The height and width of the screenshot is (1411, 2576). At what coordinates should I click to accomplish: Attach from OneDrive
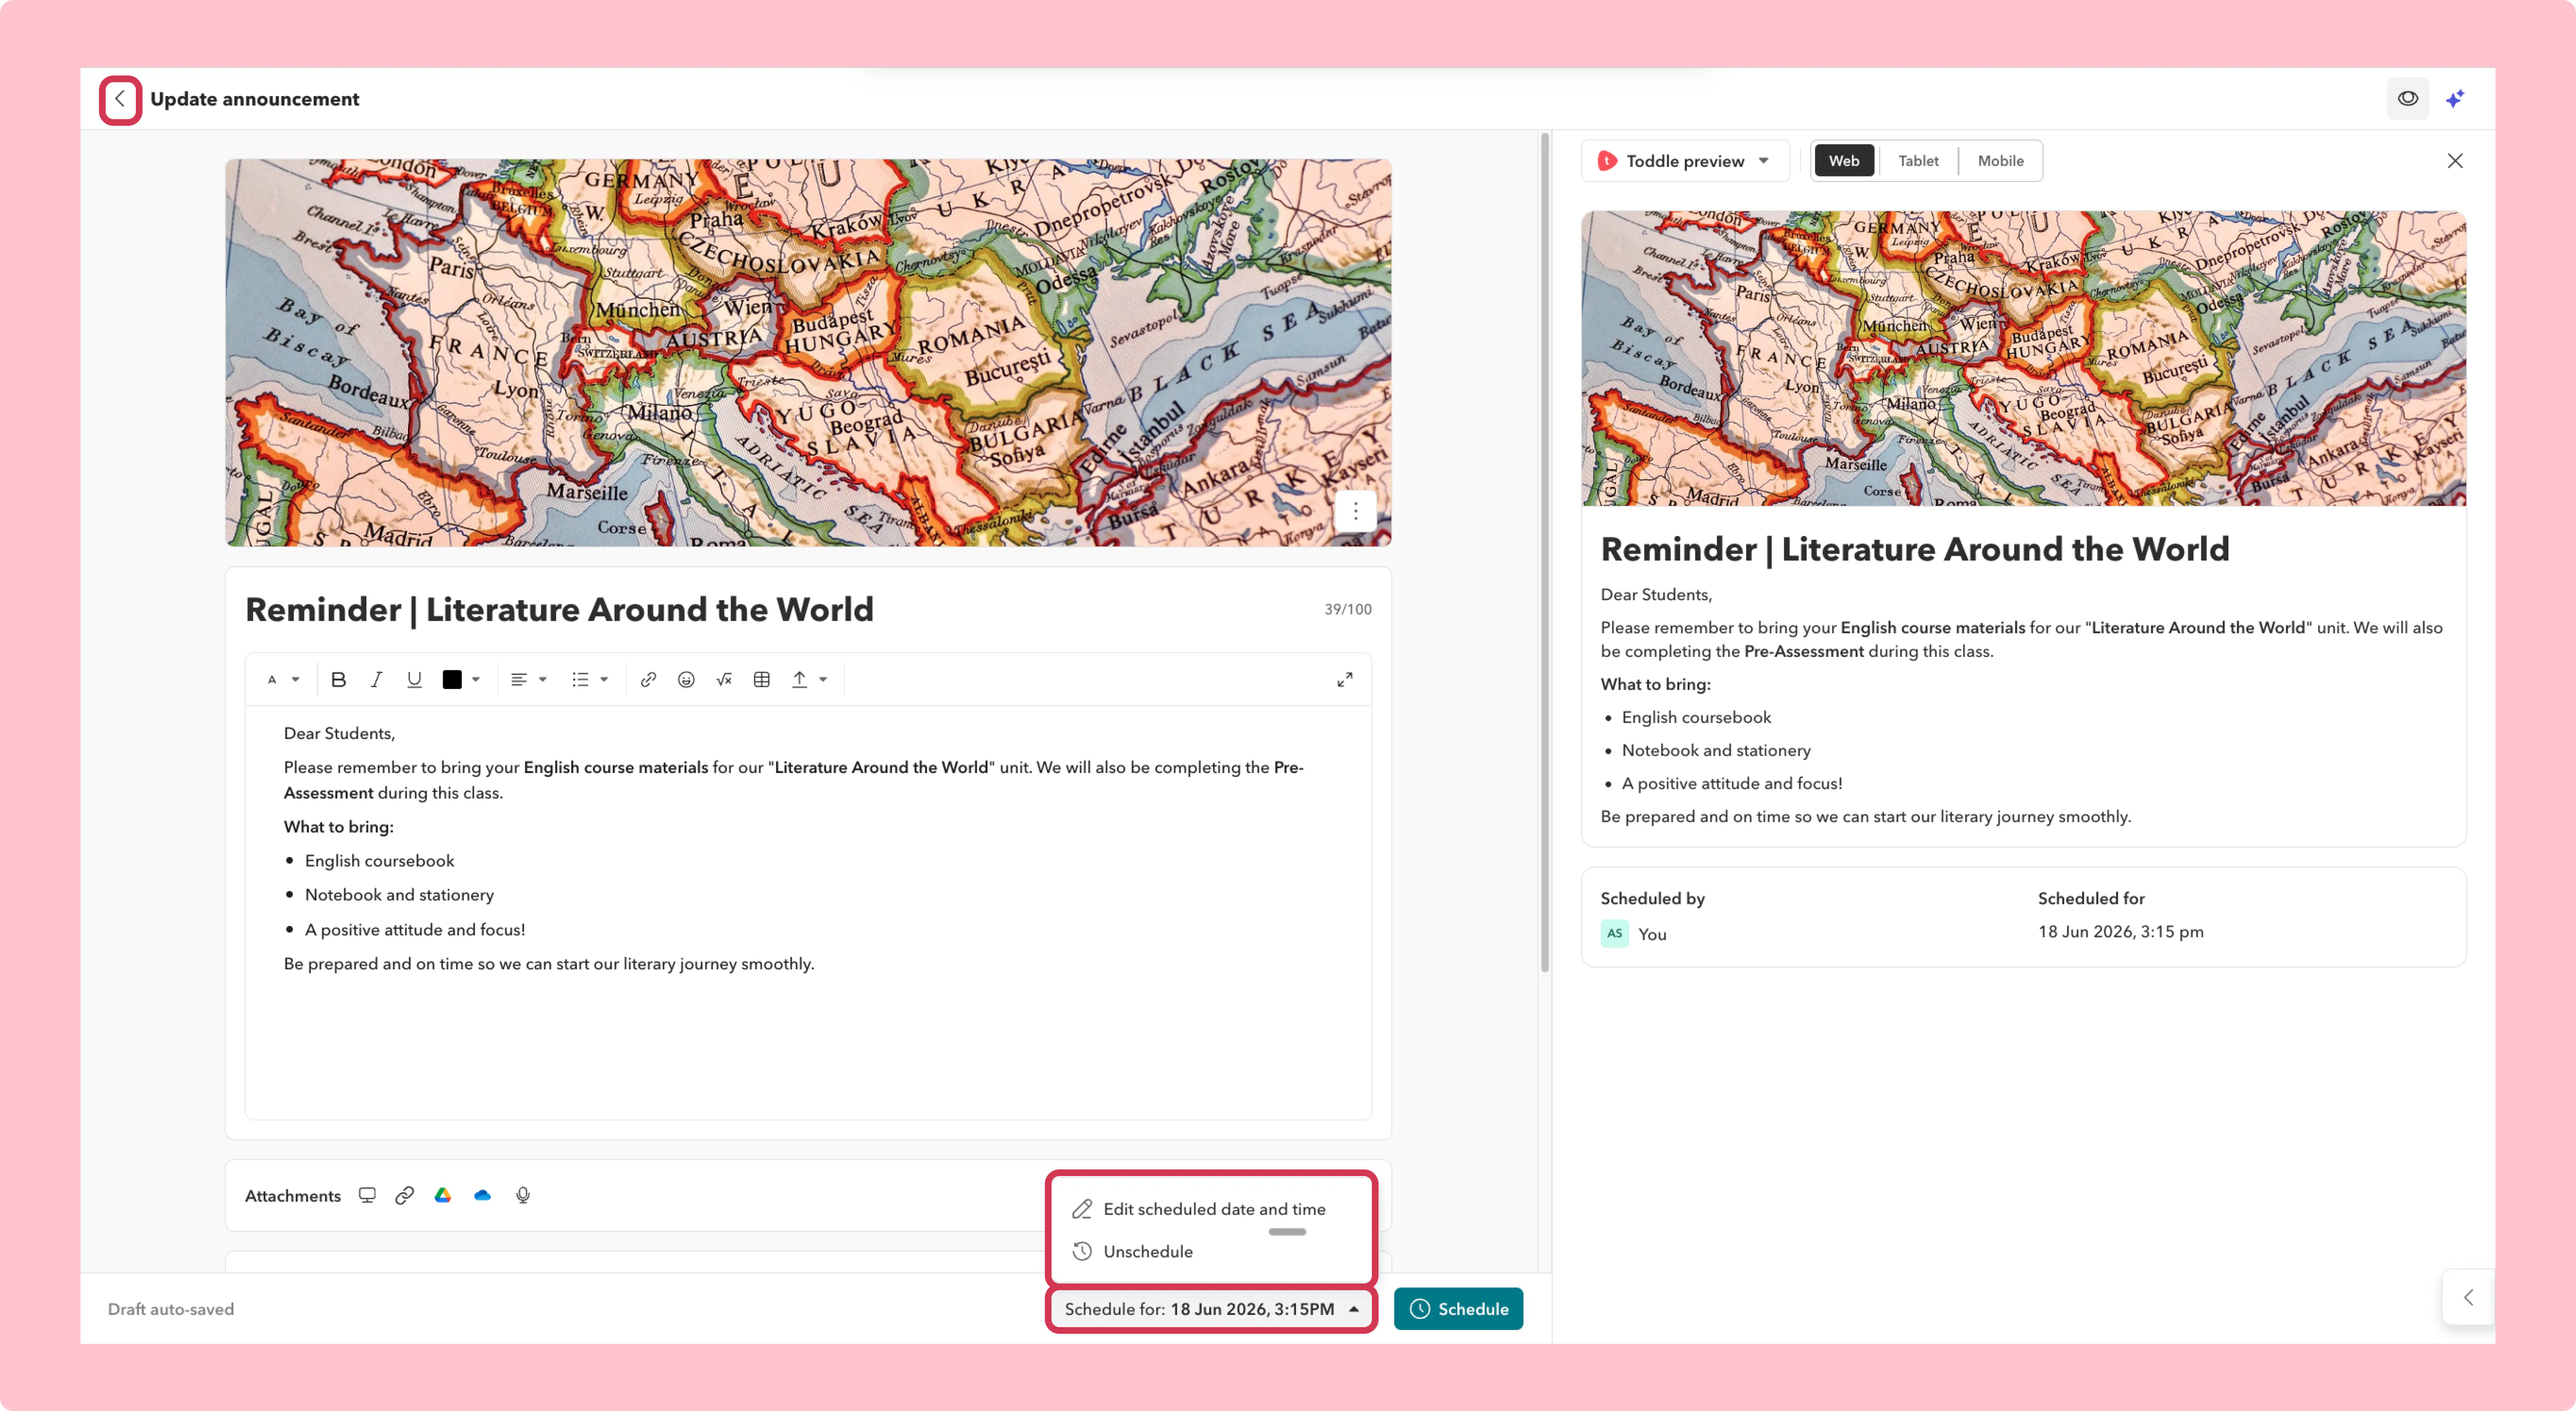[x=482, y=1195]
